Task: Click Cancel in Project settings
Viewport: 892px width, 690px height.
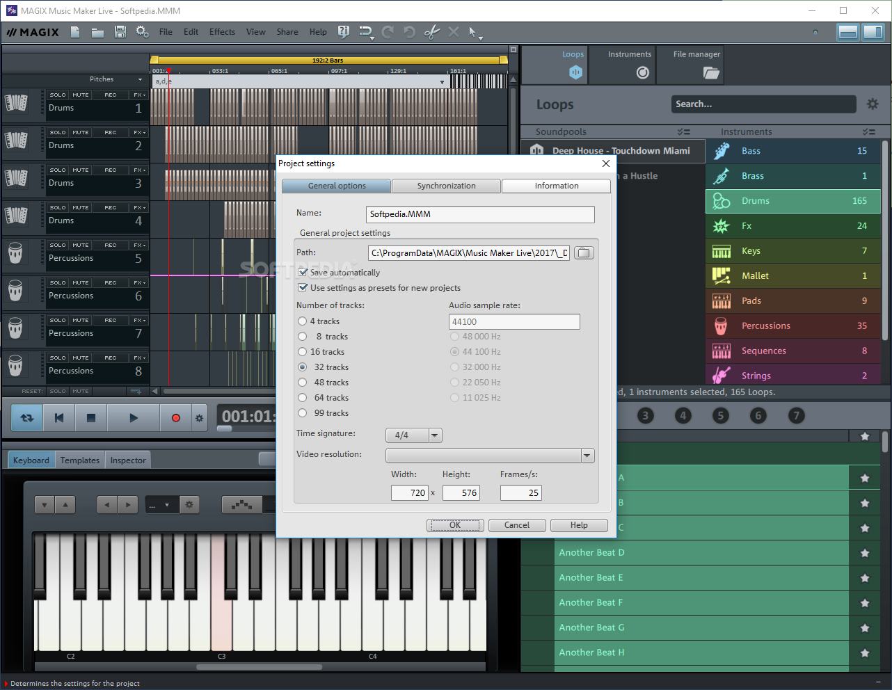Action: (x=517, y=525)
